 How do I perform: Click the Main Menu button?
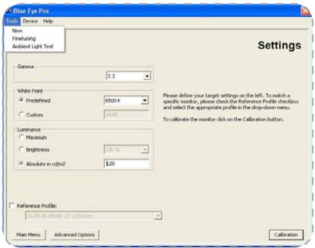[28, 235]
